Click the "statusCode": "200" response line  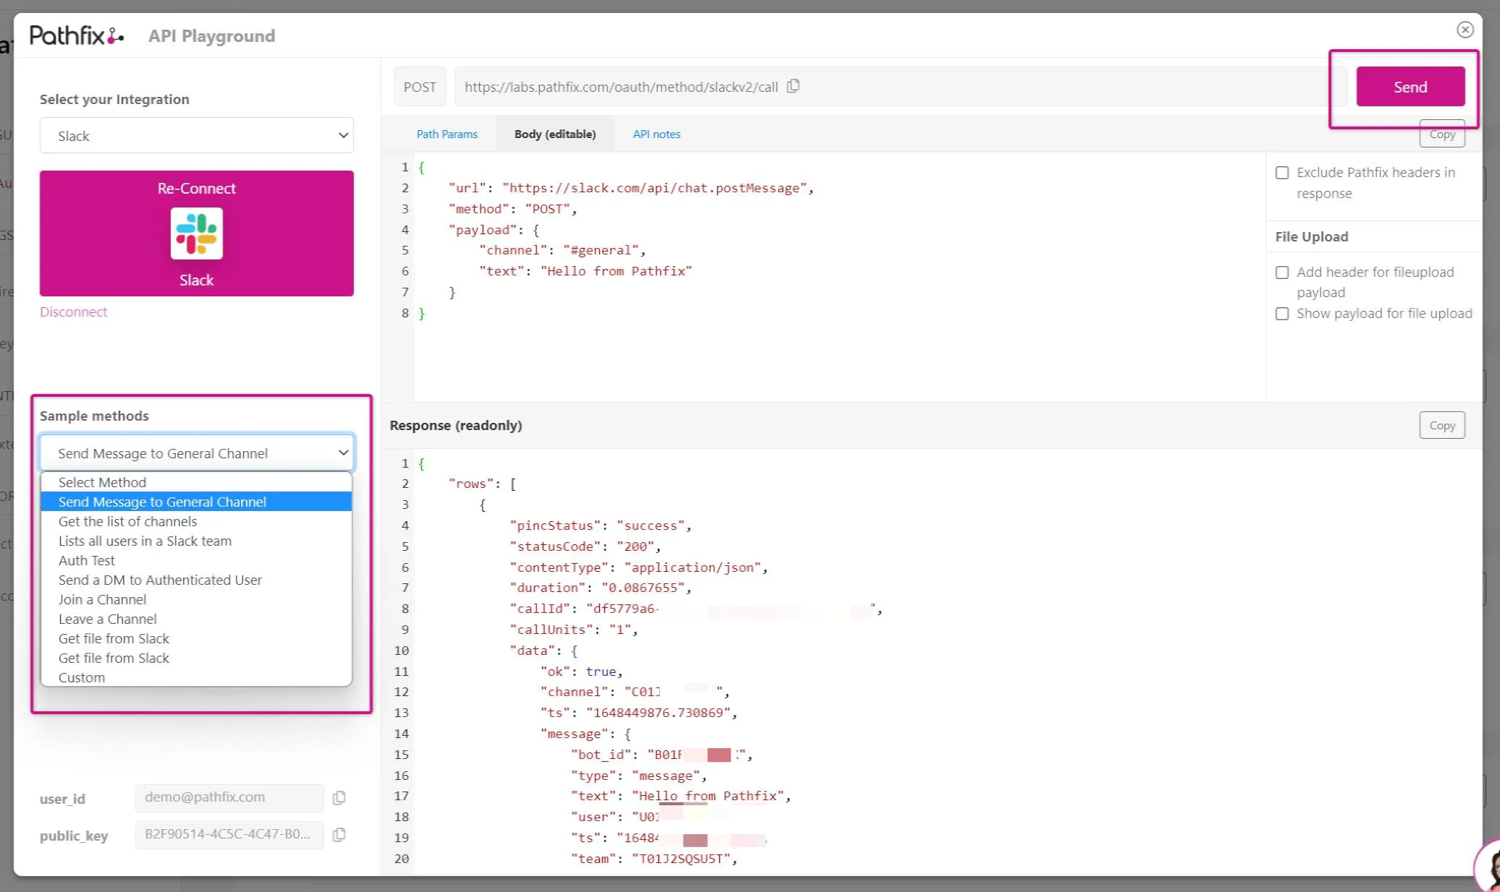pyautogui.click(x=585, y=546)
